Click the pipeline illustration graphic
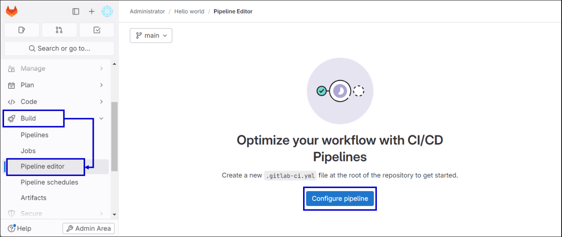The width and height of the screenshot is (562, 237). point(340,91)
